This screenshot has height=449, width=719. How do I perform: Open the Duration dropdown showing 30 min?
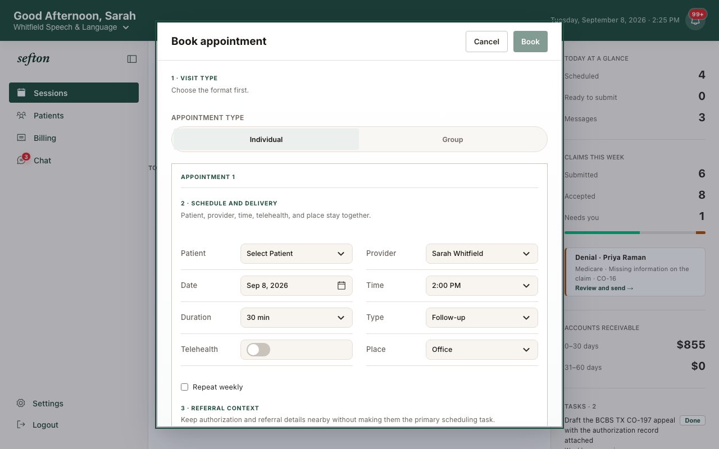(x=297, y=318)
